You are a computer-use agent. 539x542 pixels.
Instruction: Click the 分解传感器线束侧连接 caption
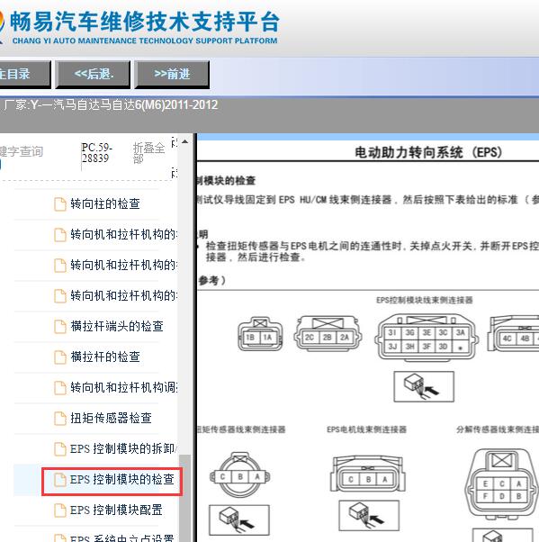pyautogui.click(x=498, y=429)
